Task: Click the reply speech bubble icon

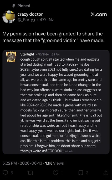Action: [5, 173]
